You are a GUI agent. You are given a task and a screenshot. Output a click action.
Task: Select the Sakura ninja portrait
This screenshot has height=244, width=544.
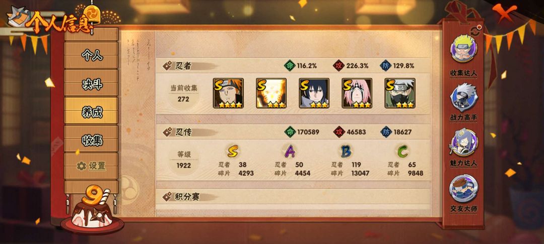tap(357, 93)
